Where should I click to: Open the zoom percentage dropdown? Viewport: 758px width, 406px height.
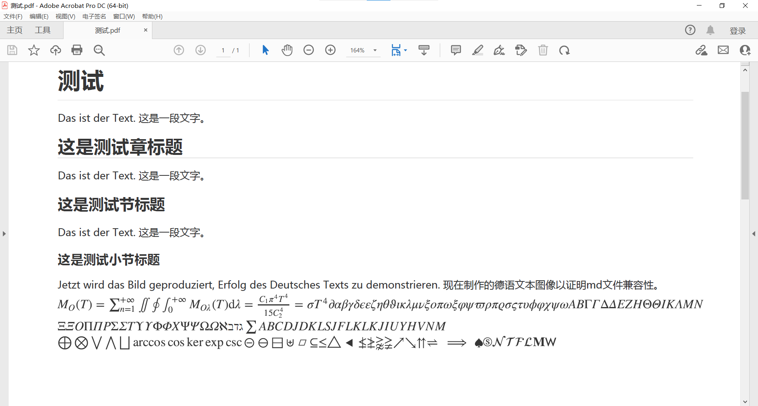coord(375,50)
